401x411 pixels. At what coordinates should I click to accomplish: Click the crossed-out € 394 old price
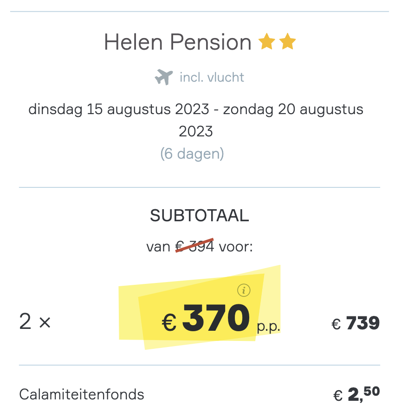point(194,246)
